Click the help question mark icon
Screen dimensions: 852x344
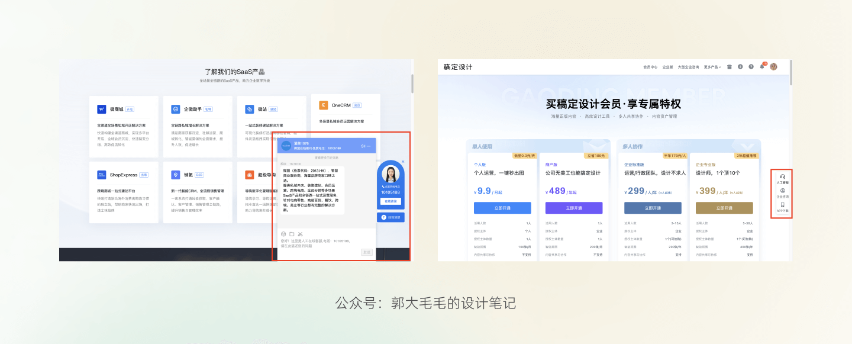pyautogui.click(x=751, y=67)
